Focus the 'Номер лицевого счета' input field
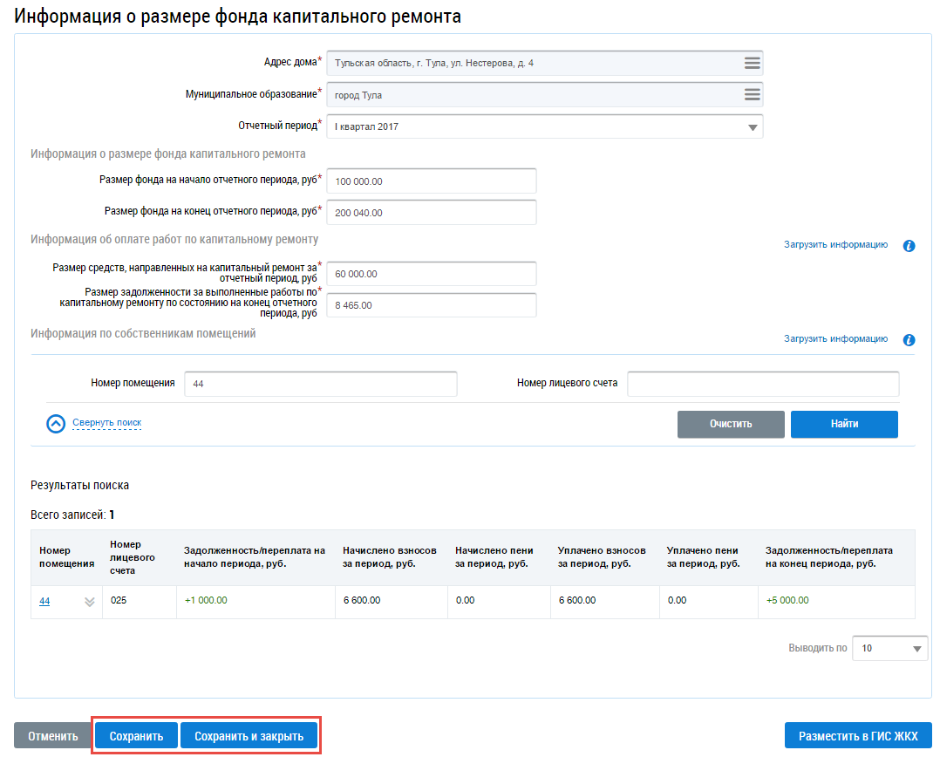The image size is (940, 757). point(763,384)
